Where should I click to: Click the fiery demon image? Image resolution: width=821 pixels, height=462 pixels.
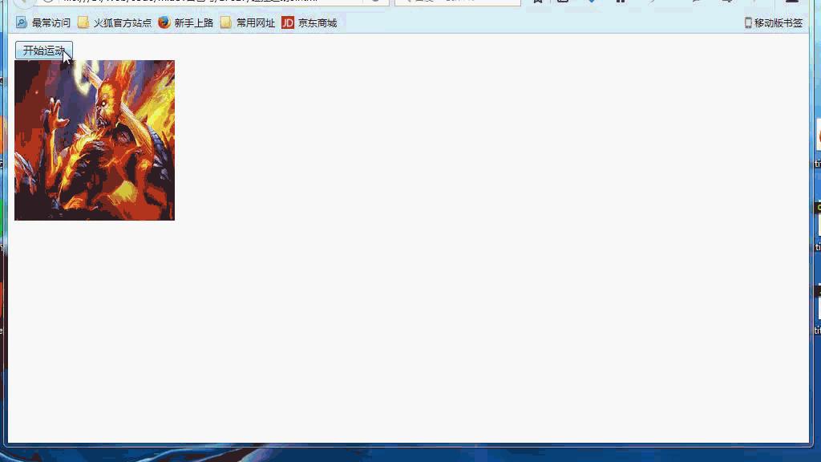[x=94, y=140]
